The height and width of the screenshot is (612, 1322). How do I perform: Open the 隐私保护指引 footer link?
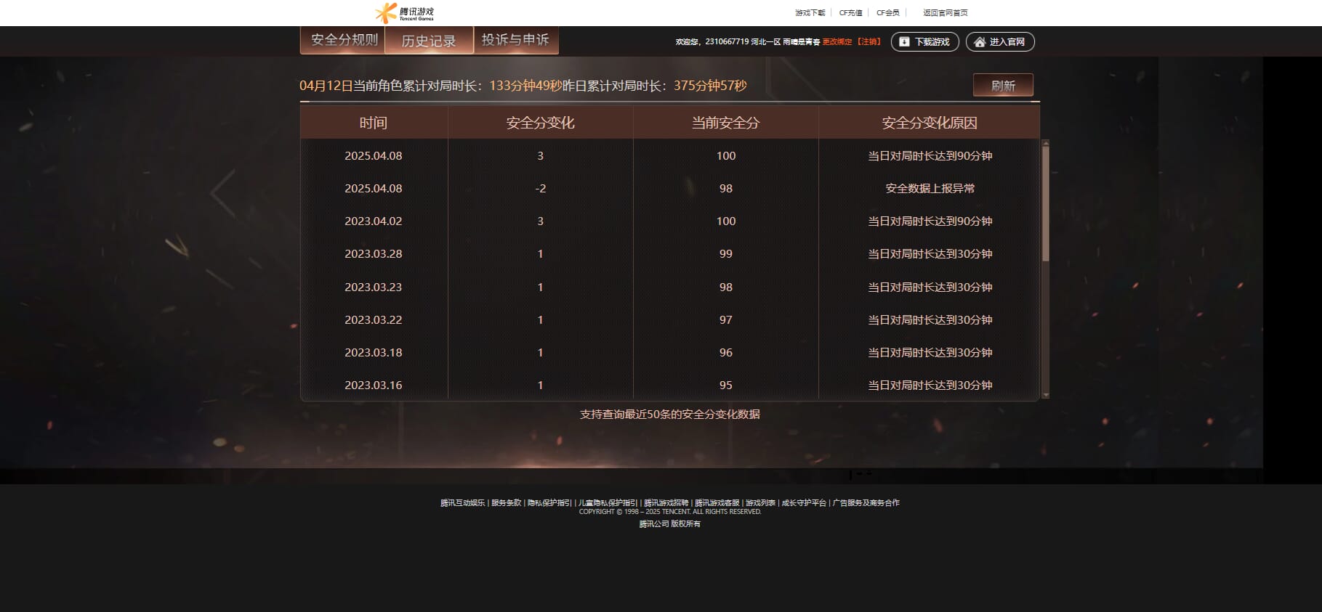[549, 503]
